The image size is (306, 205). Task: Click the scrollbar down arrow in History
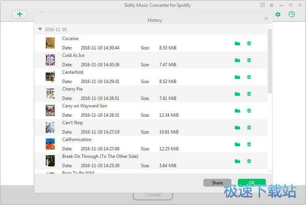(270, 171)
